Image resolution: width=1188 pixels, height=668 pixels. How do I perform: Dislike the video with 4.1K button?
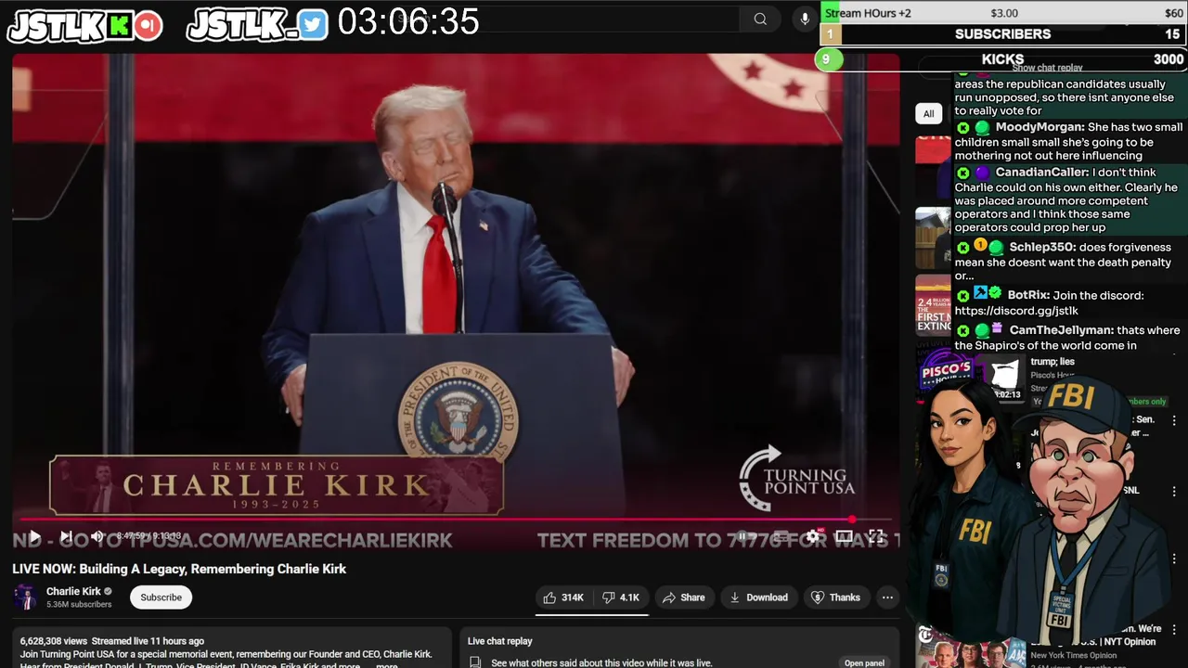coord(621,597)
